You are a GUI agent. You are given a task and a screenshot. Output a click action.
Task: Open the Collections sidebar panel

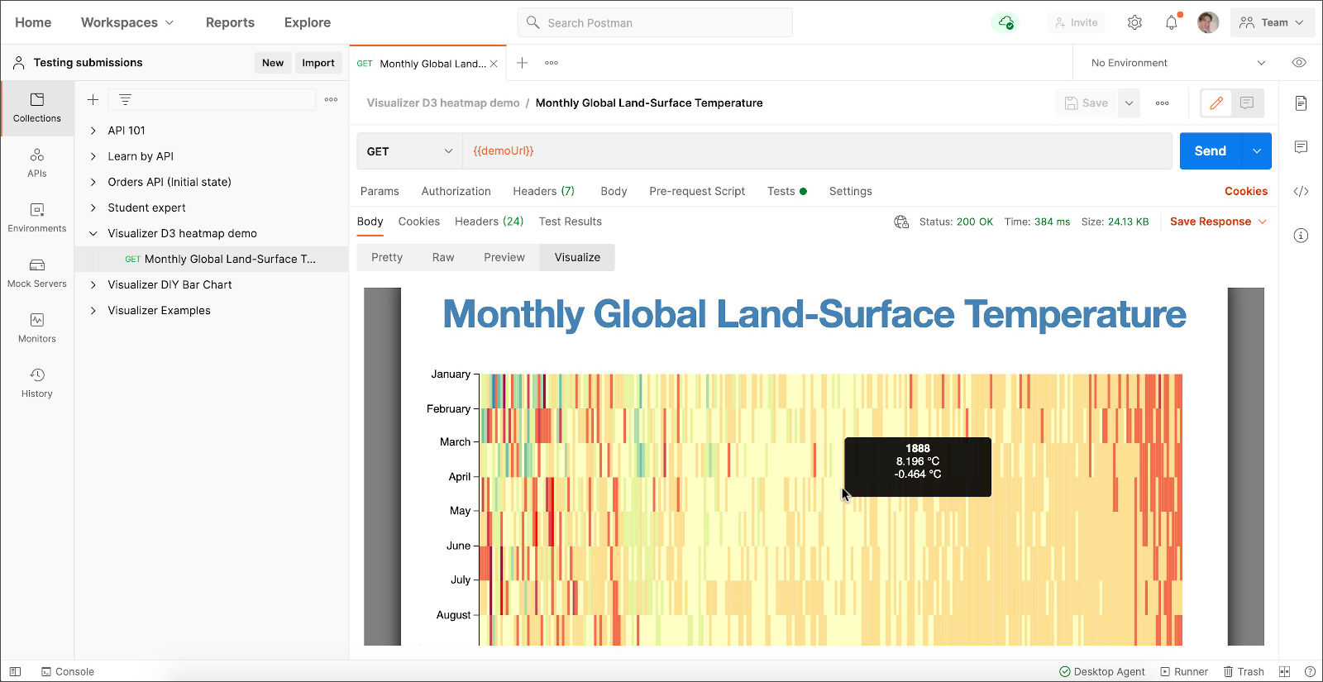coord(37,108)
